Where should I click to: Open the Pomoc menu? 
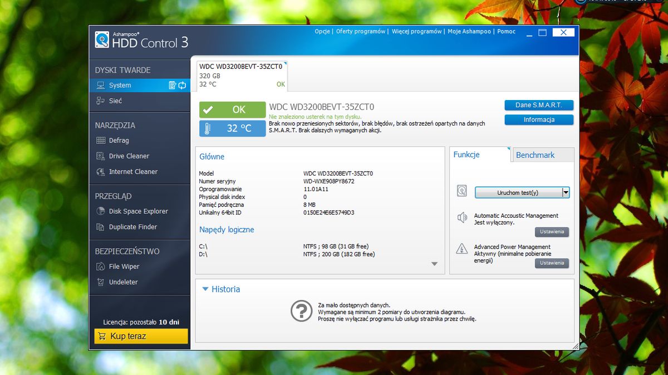(507, 32)
